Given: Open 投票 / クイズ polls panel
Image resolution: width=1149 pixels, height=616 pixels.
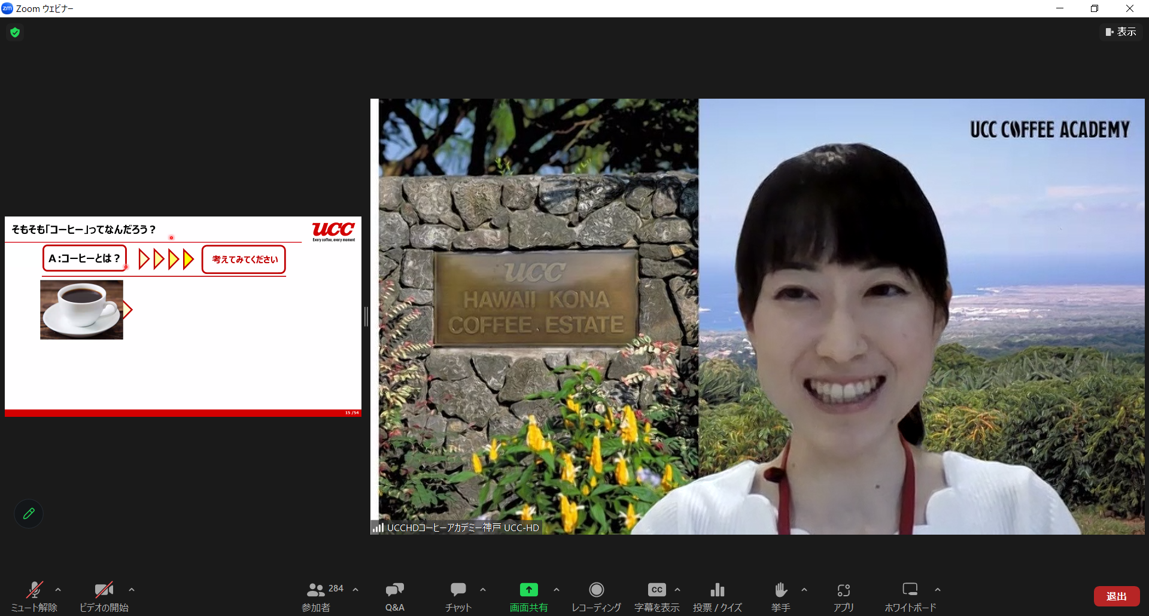Looking at the screenshot, I should [x=718, y=597].
